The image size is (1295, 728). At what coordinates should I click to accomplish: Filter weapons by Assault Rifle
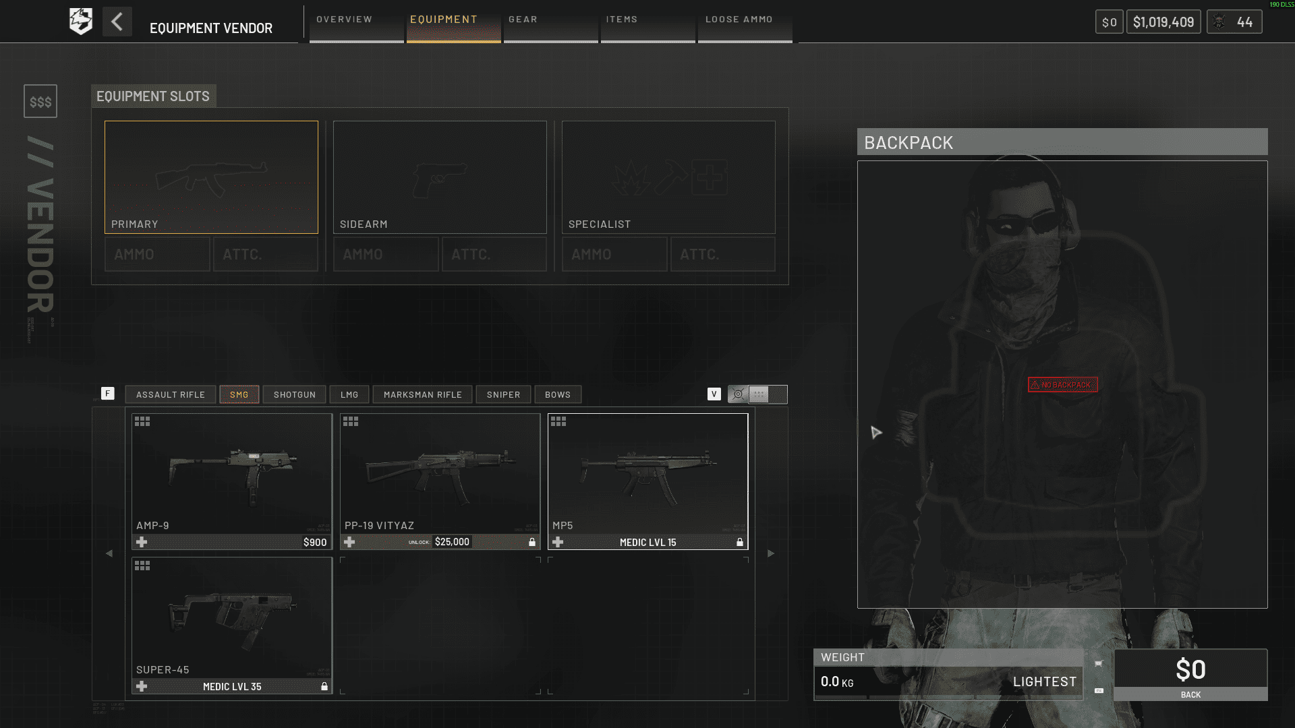(171, 394)
